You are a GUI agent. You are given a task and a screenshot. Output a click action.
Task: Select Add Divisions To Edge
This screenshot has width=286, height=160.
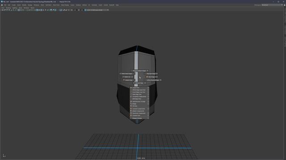139,102
